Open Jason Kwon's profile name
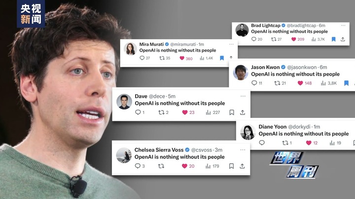This screenshot has height=199, width=355. pyautogui.click(x=265, y=67)
